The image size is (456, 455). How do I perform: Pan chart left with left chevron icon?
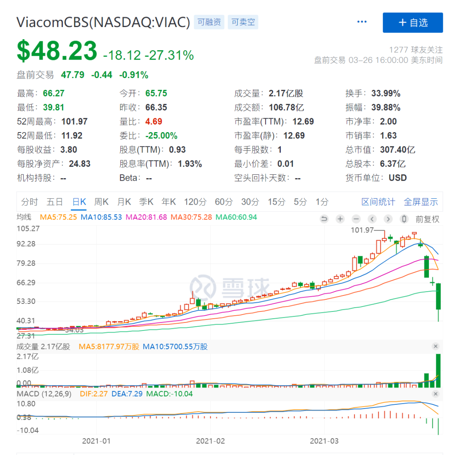[x=372, y=219]
